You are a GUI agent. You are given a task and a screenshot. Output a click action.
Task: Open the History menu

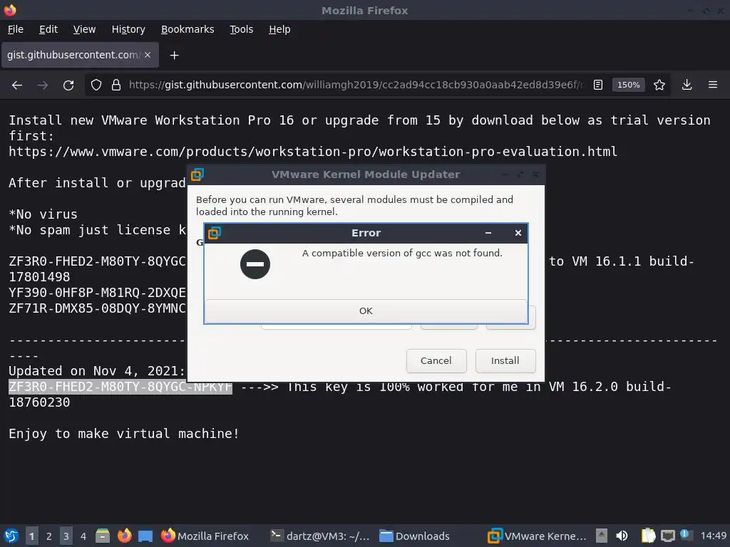(x=128, y=29)
